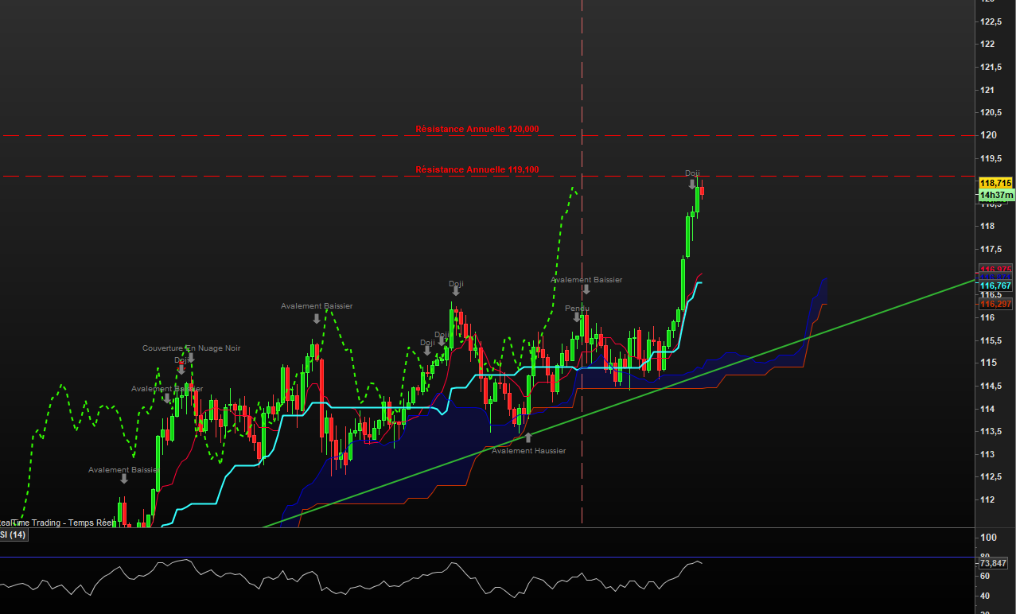The image size is (1016, 614).
Task: Click the down arrow under Pendu pattern label
Action: 577,317
